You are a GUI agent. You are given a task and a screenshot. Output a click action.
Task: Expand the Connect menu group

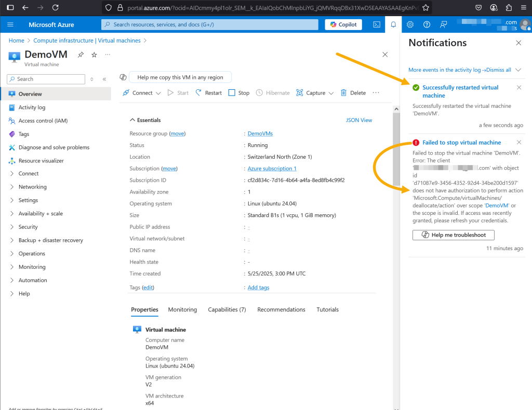12,173
